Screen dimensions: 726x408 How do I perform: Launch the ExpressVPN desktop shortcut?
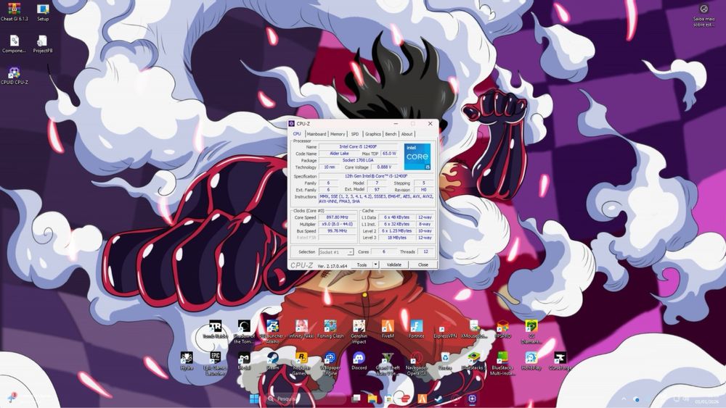coord(445,330)
